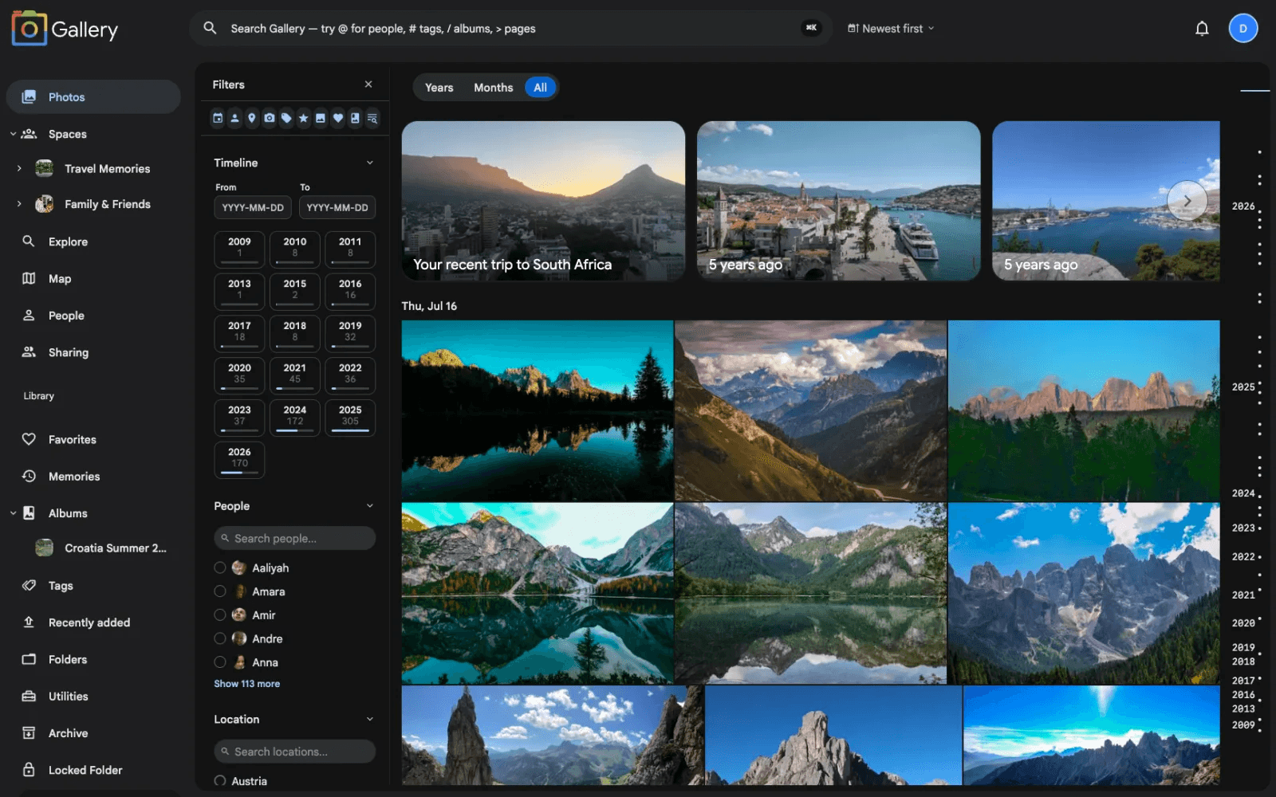This screenshot has height=797, width=1276.
Task: Collapse the People filter section
Action: coord(370,506)
